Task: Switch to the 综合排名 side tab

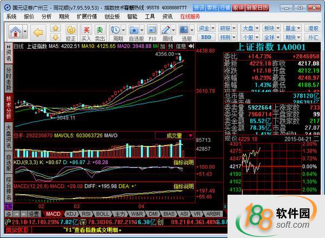Action: 9,188
